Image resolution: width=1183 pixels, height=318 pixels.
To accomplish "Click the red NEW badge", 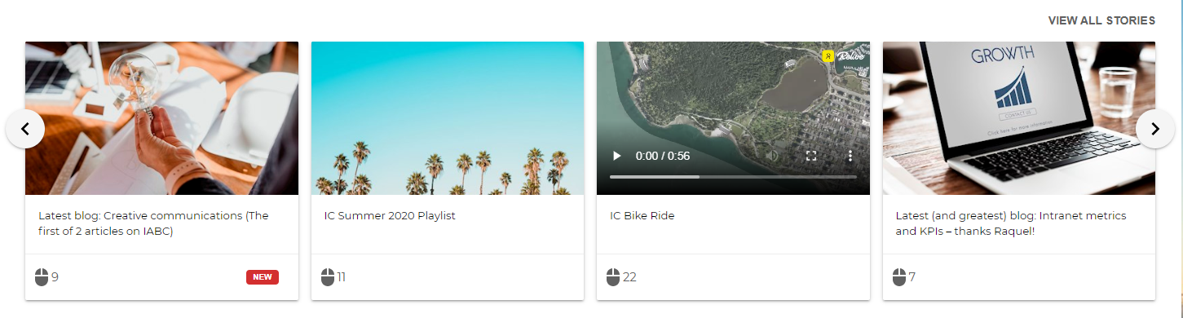I will (x=263, y=277).
